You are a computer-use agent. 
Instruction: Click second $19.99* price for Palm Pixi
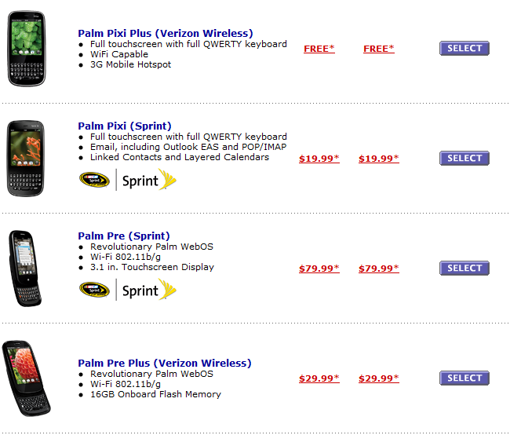(379, 159)
